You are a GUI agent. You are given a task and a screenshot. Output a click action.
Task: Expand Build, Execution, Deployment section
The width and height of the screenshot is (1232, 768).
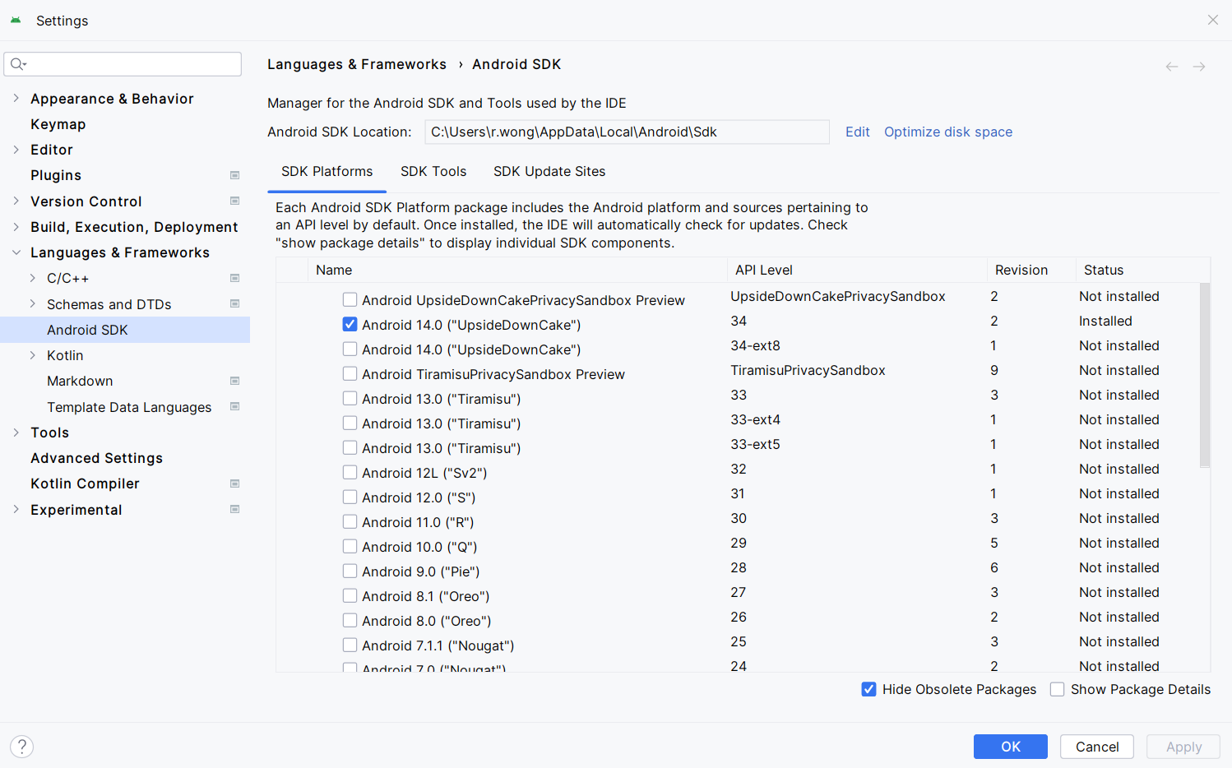click(16, 227)
